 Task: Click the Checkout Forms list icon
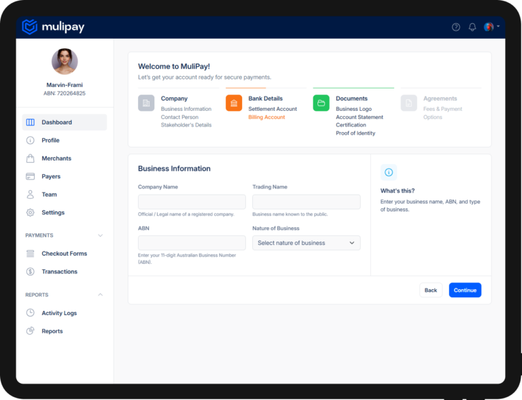pos(31,254)
